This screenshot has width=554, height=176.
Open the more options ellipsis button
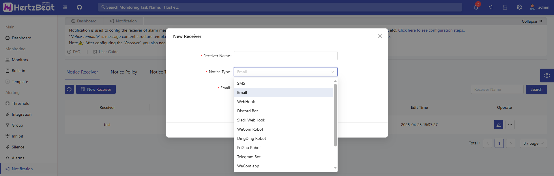[510, 125]
